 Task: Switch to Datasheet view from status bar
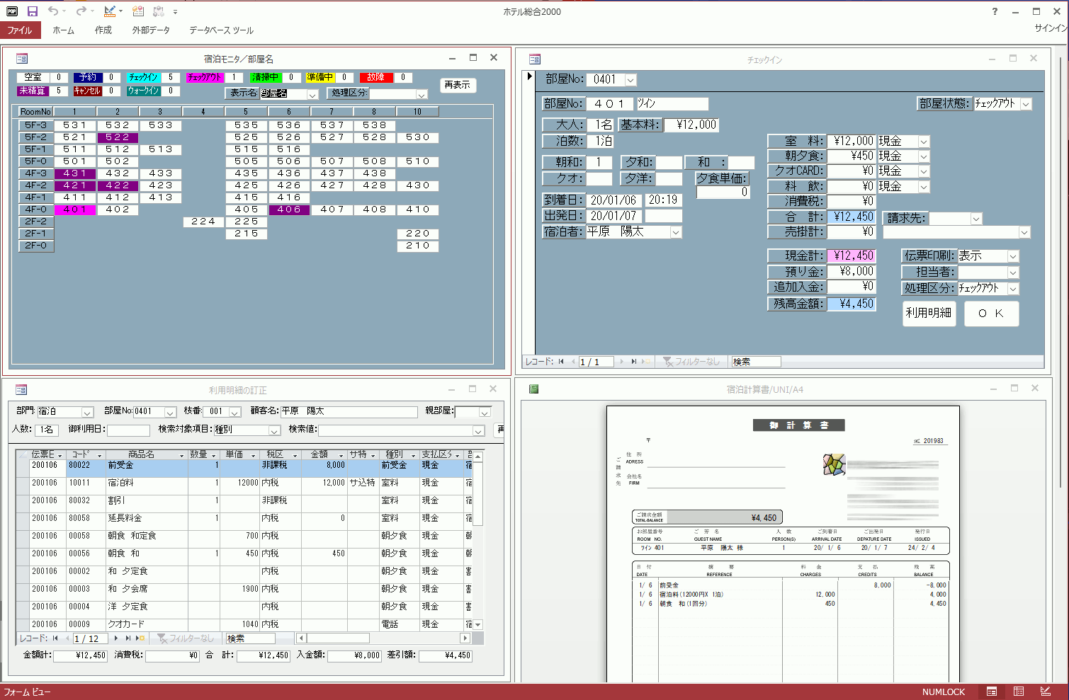point(1019,692)
